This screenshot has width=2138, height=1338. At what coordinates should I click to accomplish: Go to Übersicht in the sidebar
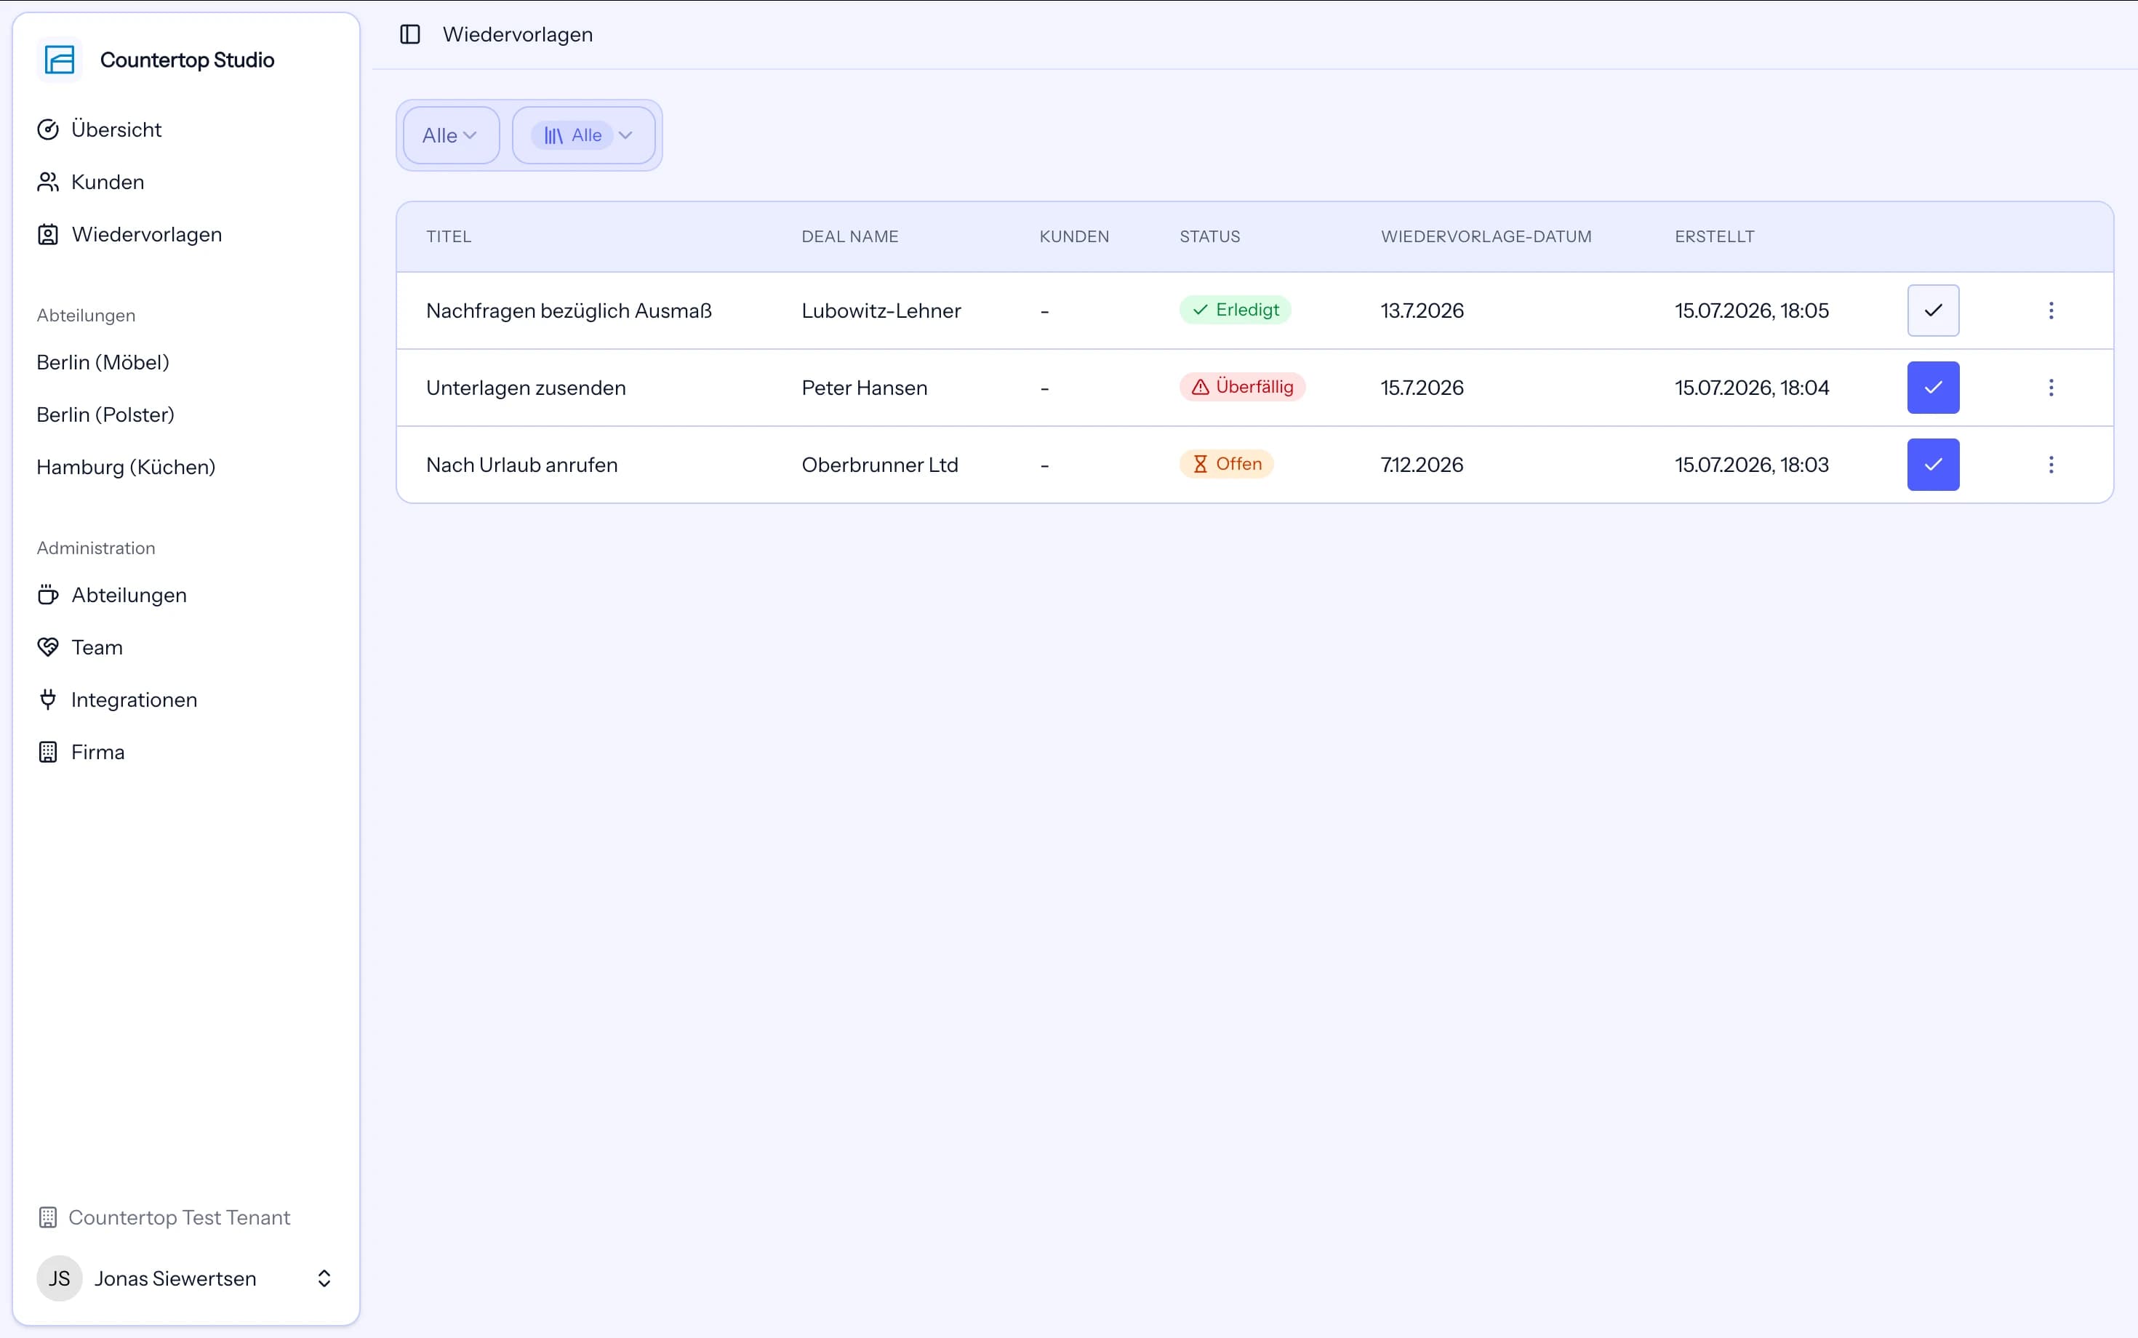(117, 130)
